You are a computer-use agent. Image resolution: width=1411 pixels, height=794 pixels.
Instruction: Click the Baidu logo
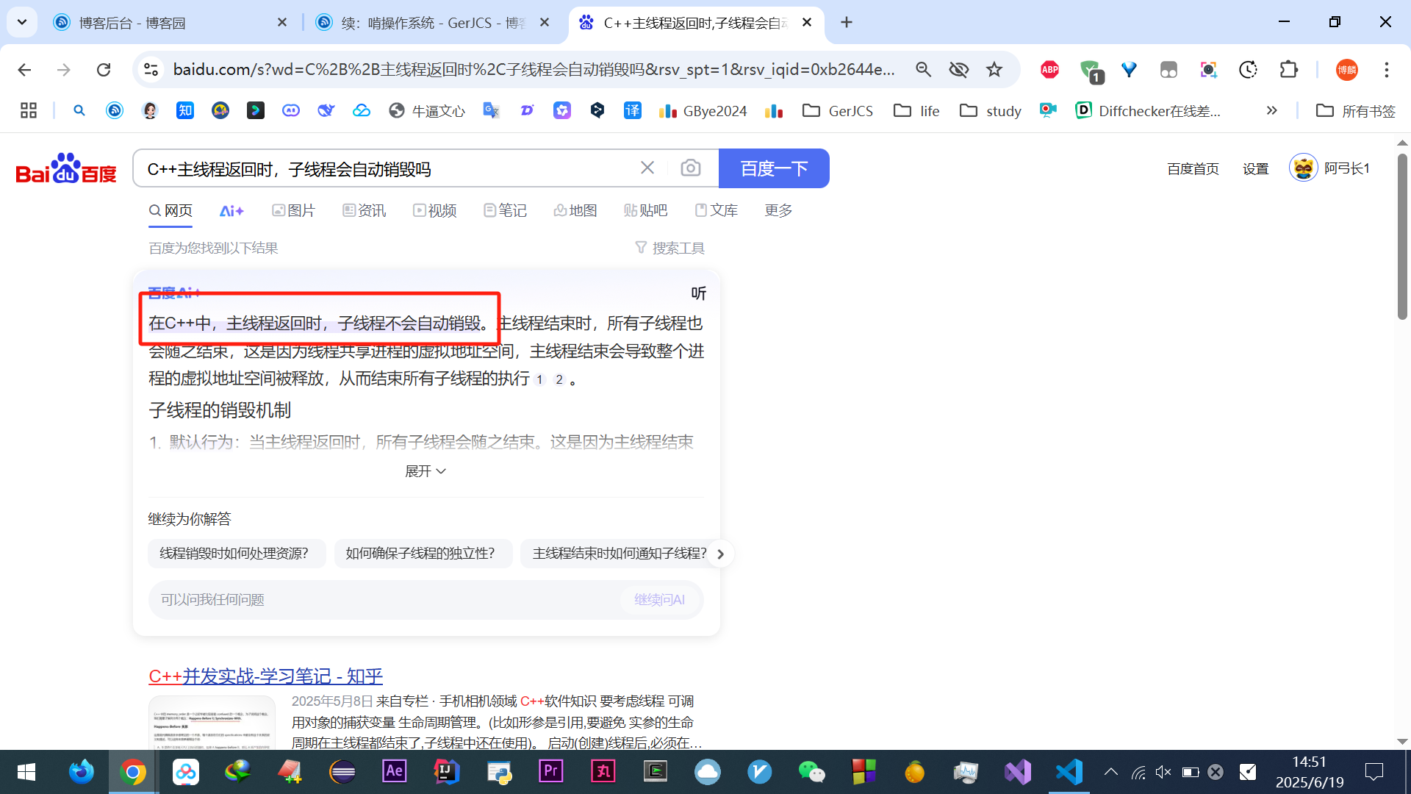[66, 169]
